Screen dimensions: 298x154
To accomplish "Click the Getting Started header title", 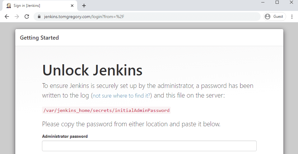I will point(39,38).
